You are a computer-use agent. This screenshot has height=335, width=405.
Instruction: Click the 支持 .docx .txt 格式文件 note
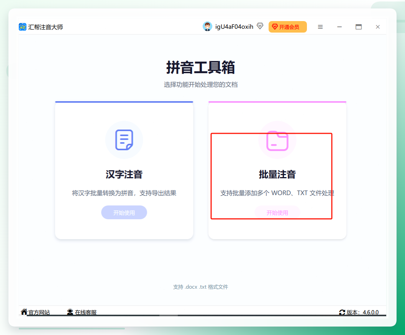201,287
